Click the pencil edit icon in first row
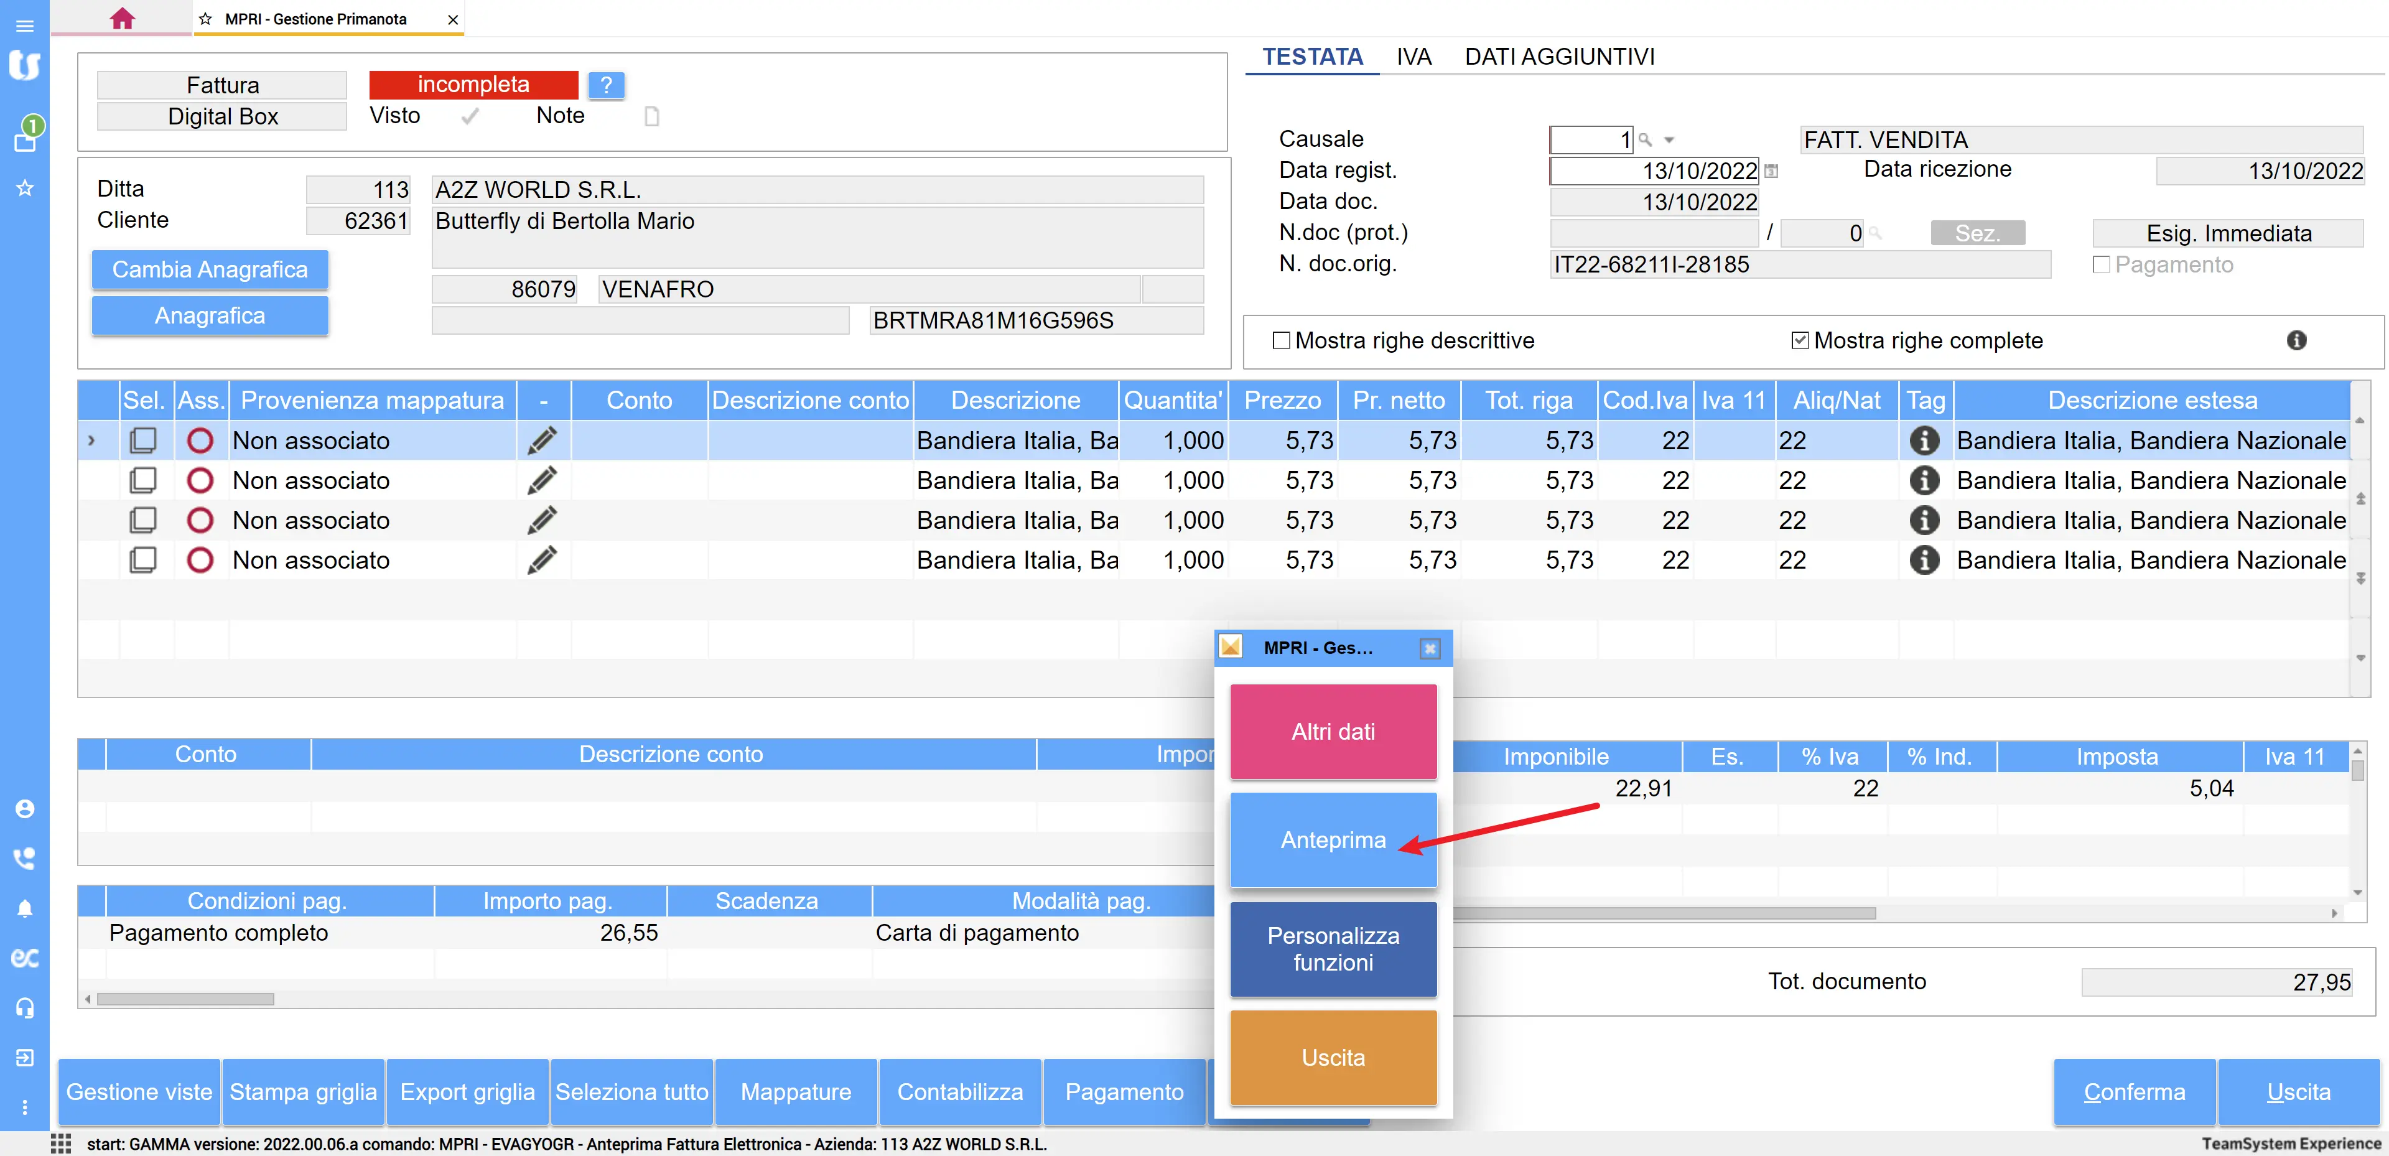Screen dimensions: 2389x1156 point(543,440)
